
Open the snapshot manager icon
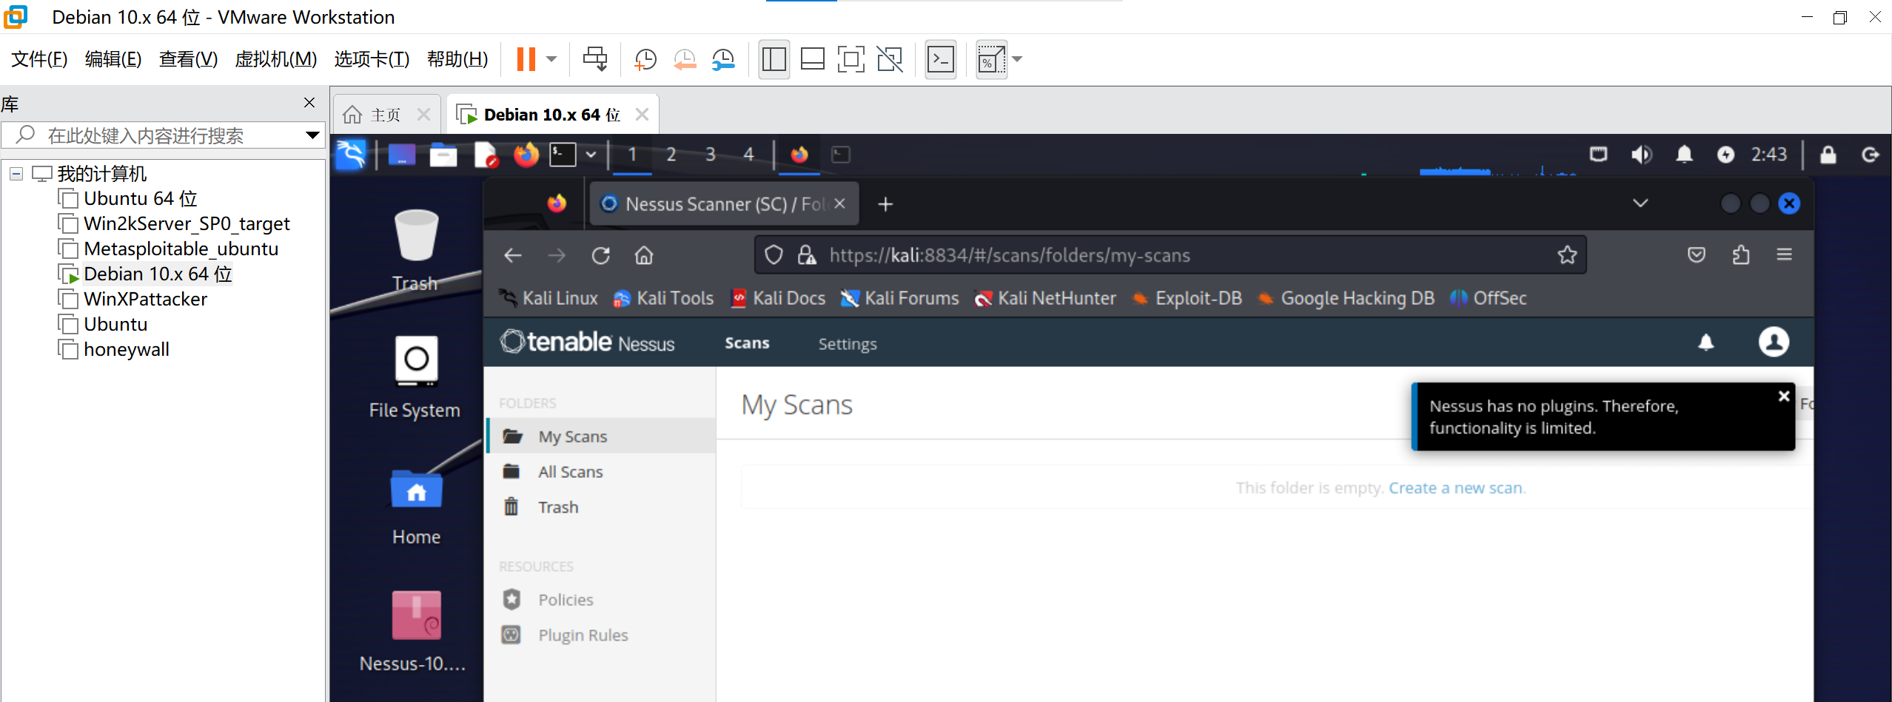point(723,59)
